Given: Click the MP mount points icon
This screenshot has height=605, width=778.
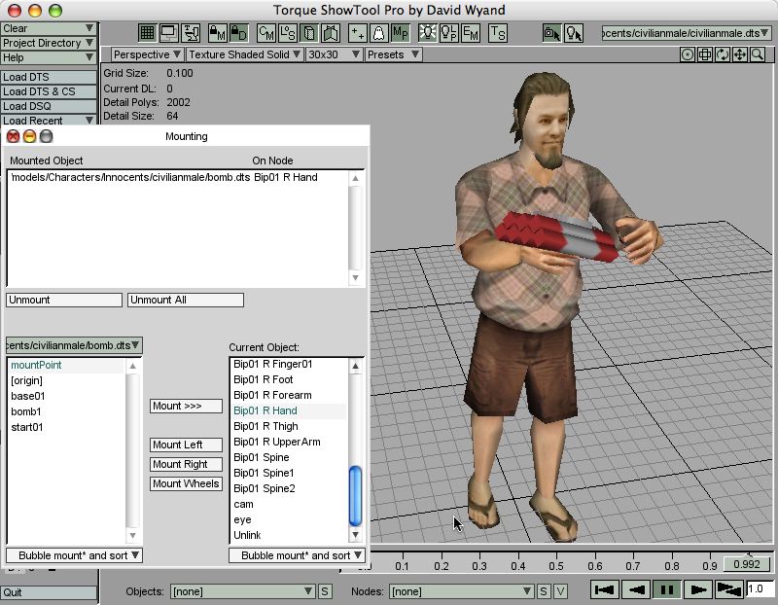Looking at the screenshot, I should pyautogui.click(x=400, y=32).
